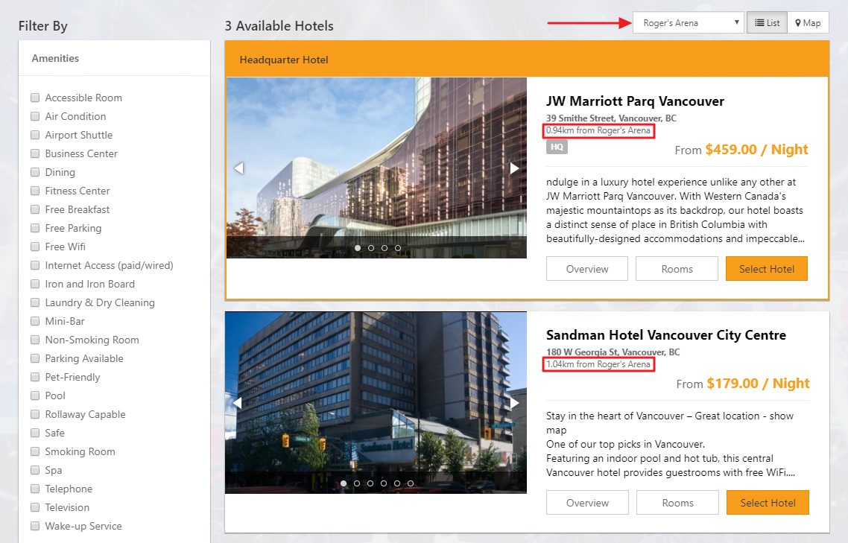848x543 pixels.
Task: Check the Parking Available filter
Action: 35,358
